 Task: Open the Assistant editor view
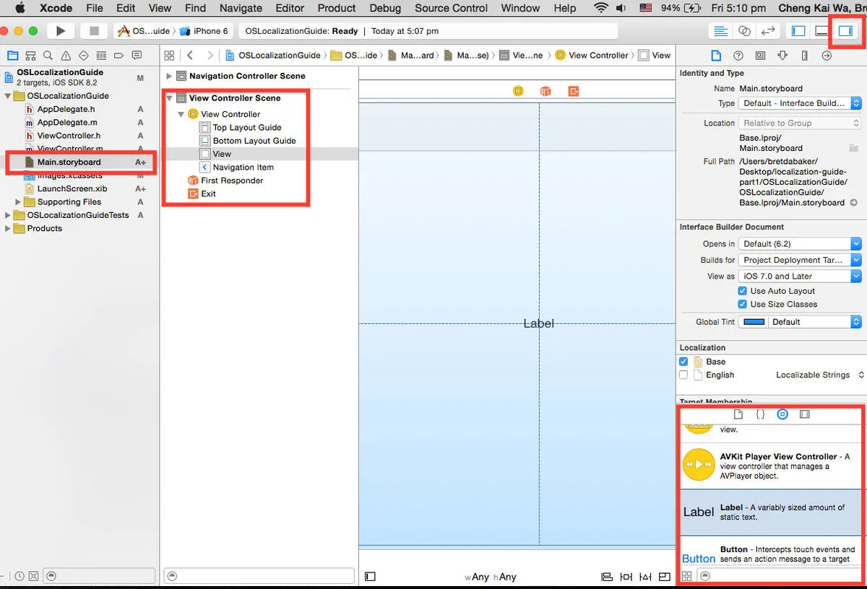[x=743, y=31]
